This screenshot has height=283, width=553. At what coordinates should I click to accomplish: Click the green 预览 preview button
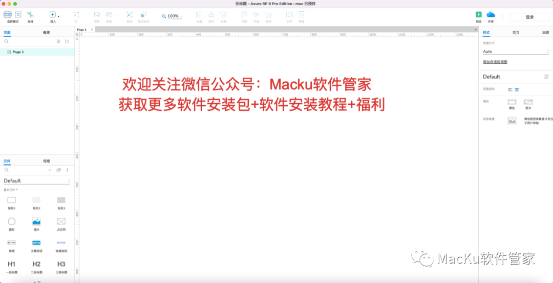pyautogui.click(x=479, y=14)
